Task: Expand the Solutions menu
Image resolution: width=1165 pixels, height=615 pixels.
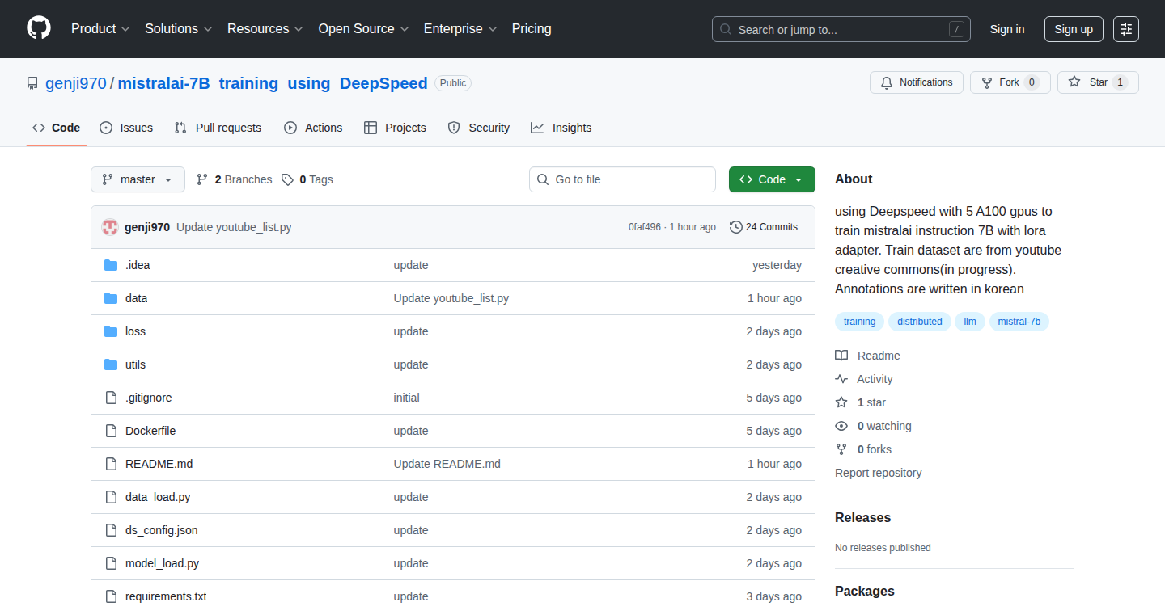Action: [x=179, y=29]
